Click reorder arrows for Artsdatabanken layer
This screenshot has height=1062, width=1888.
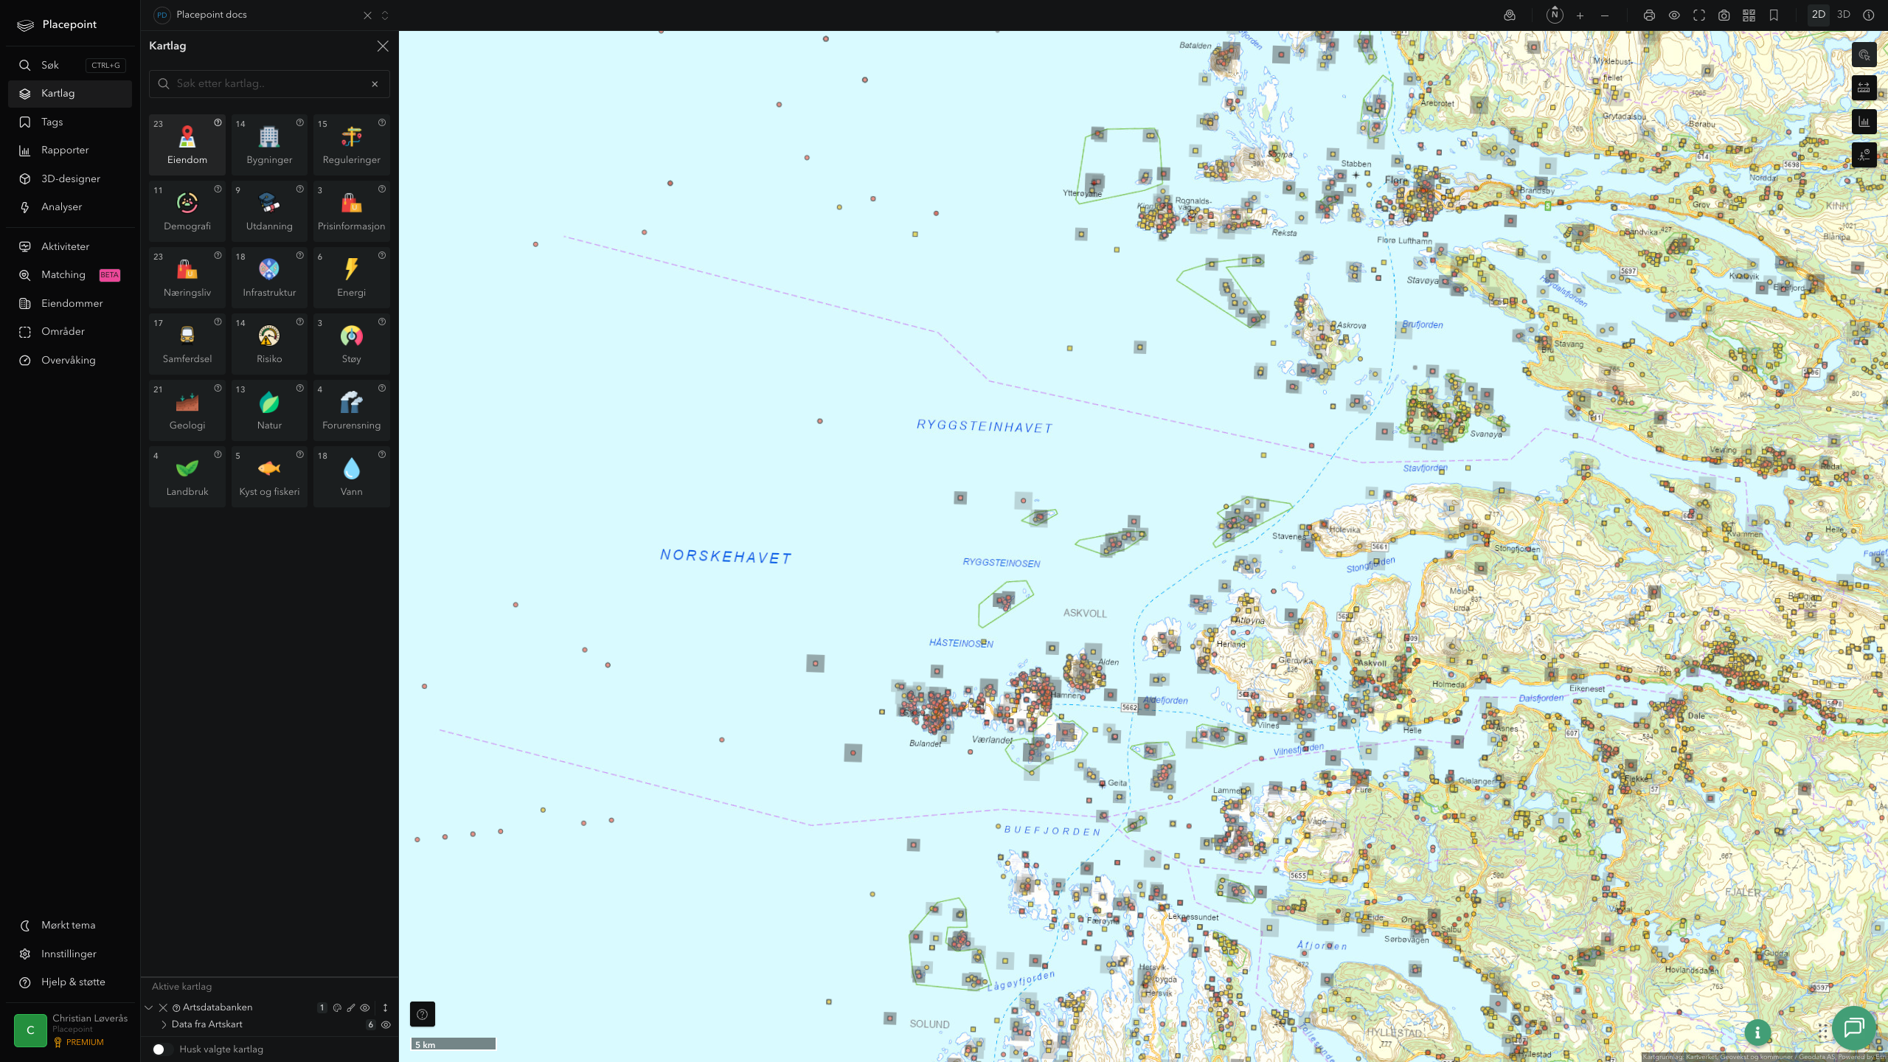click(385, 1007)
